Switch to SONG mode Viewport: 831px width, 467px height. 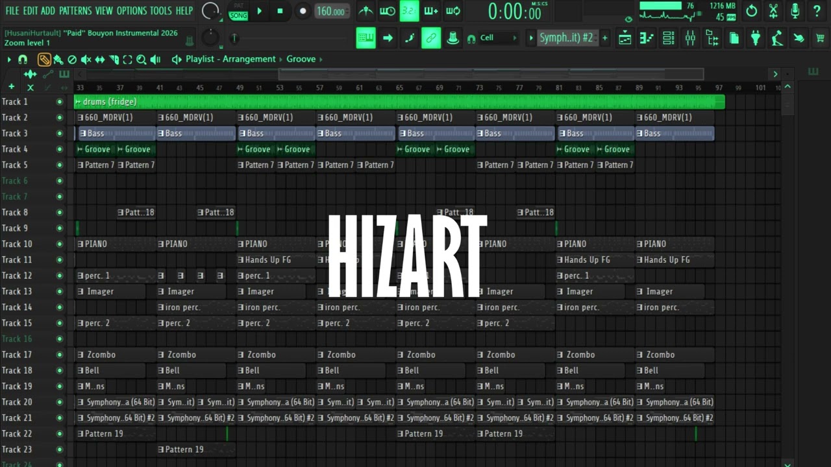tap(239, 16)
